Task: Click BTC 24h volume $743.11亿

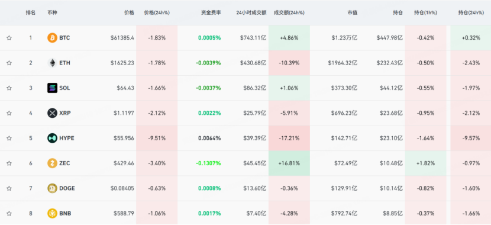Action: (x=253, y=38)
